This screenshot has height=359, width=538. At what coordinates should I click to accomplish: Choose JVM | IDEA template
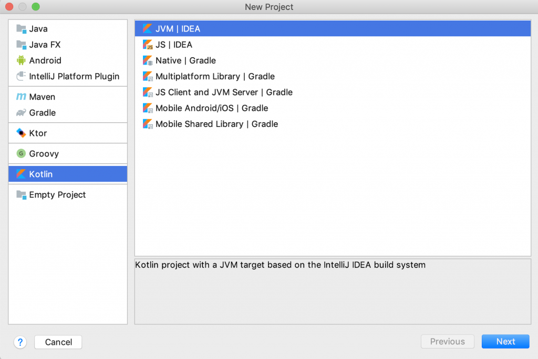click(178, 29)
